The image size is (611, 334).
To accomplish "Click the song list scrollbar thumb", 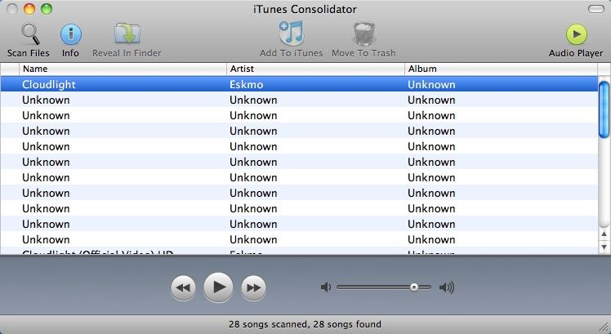I will pyautogui.click(x=604, y=110).
